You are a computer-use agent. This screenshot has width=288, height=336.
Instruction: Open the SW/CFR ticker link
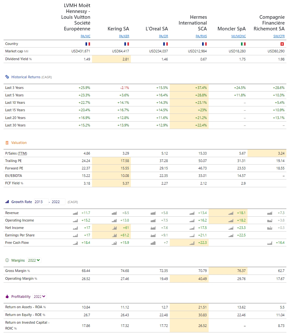click(x=279, y=36)
